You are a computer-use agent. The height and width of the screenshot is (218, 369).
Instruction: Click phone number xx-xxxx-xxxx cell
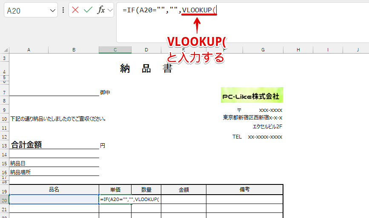coord(265,137)
